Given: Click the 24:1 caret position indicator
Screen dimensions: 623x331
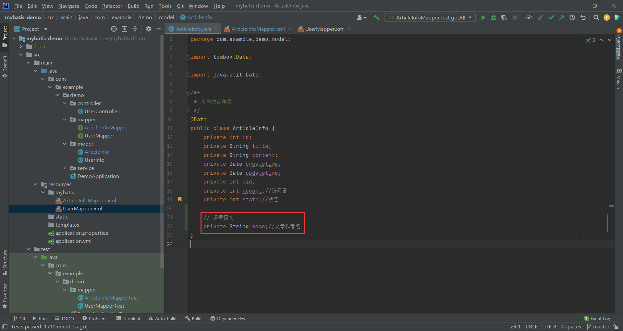Looking at the screenshot, I should [515, 327].
